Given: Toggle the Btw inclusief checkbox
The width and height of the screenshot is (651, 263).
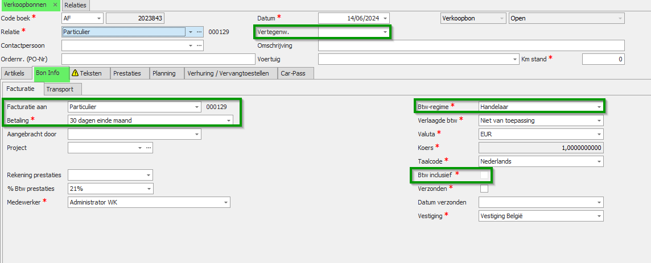Looking at the screenshot, I should 484,175.
